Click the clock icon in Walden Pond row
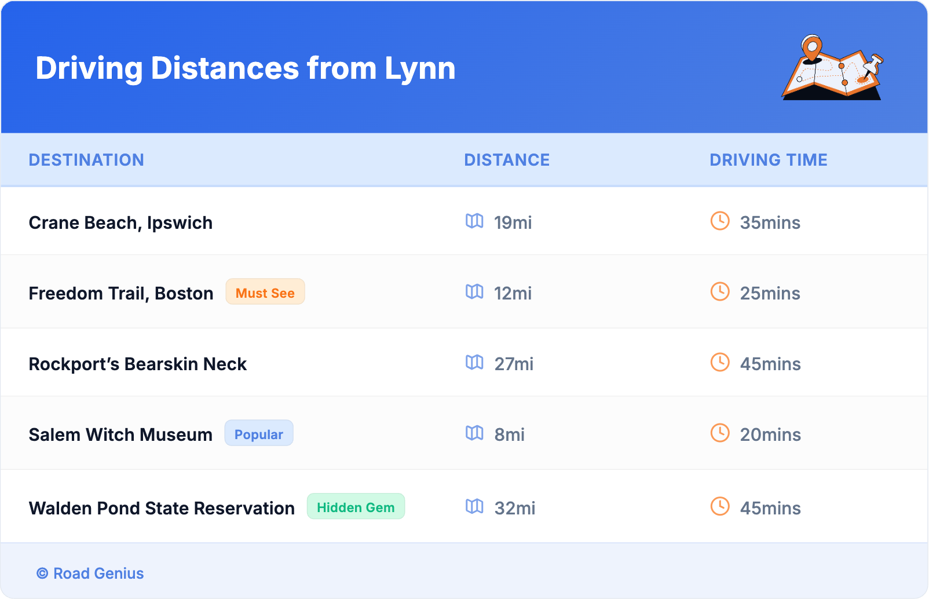Screen dimensions: 929x599 (720, 507)
